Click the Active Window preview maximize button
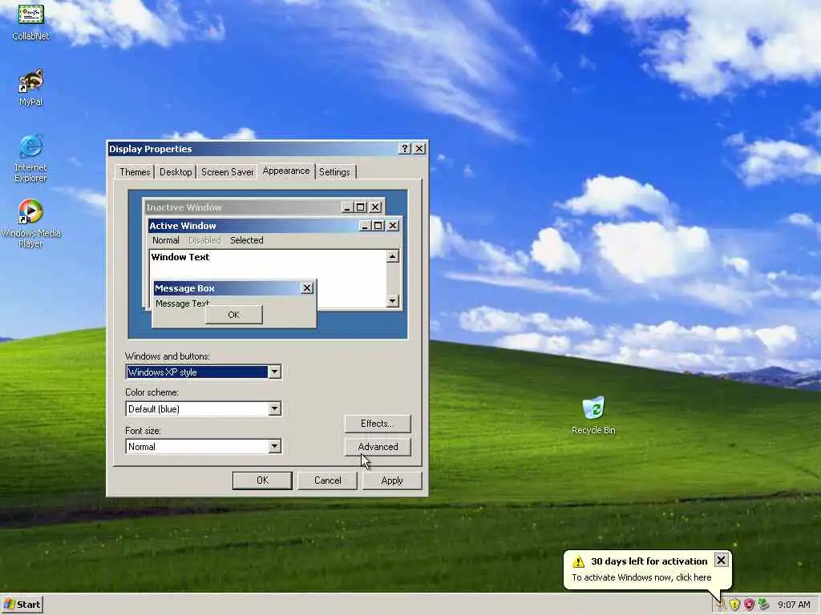 [378, 225]
